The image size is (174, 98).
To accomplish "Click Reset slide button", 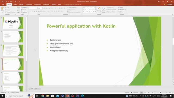I will [x=23, y=10].
